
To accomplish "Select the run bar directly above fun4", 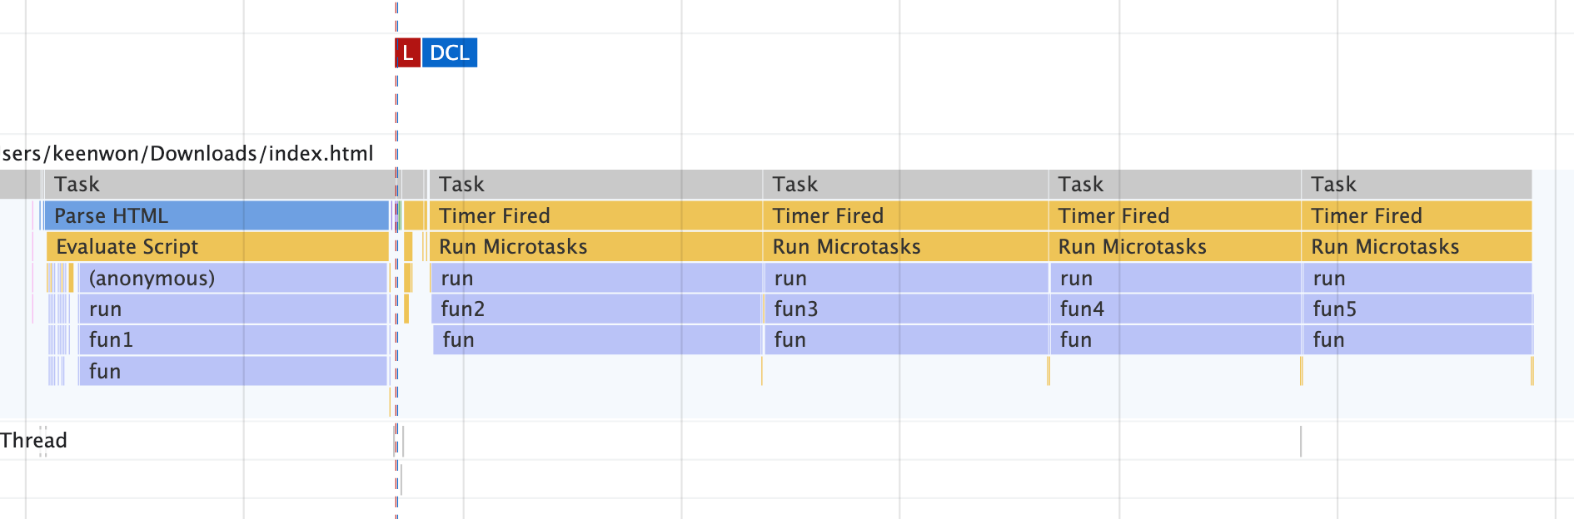I will click(1174, 278).
